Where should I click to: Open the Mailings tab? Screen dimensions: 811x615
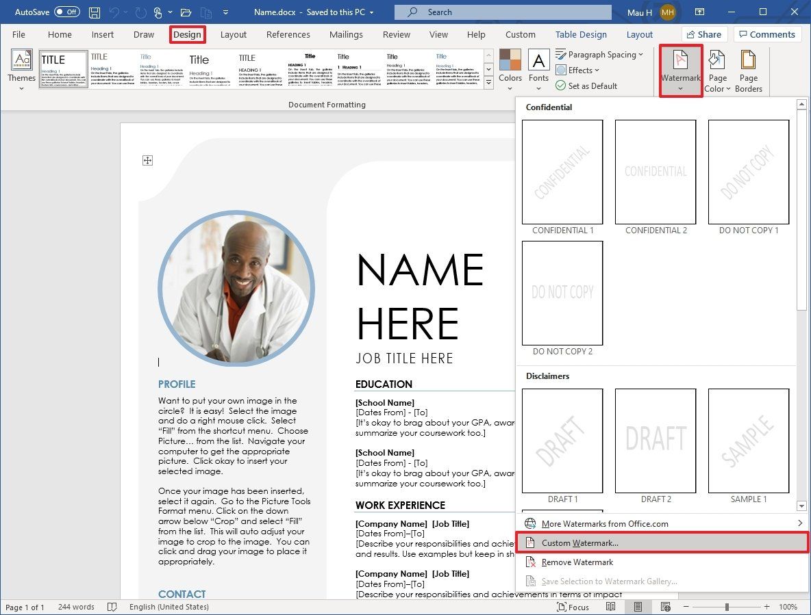click(x=346, y=34)
